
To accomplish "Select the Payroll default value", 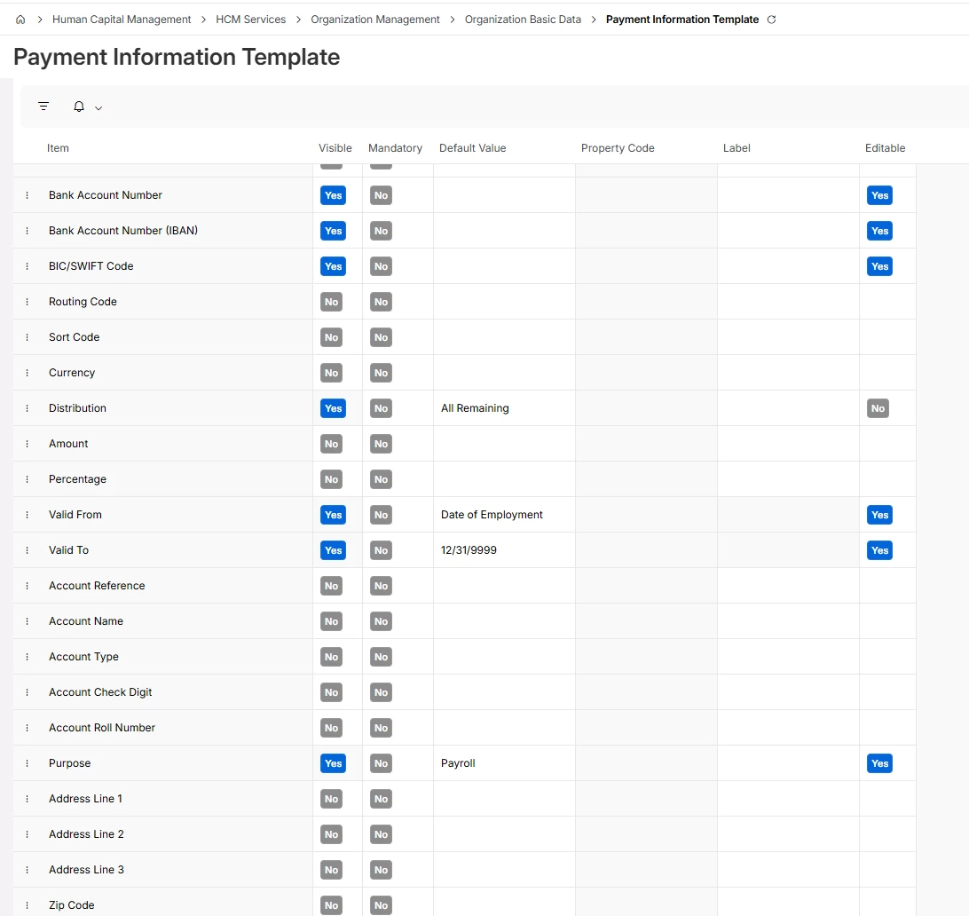I will click(x=458, y=763).
